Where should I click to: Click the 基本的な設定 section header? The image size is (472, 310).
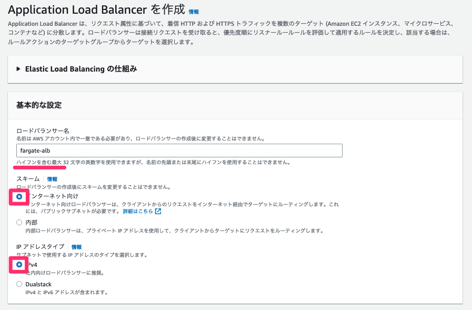(39, 105)
